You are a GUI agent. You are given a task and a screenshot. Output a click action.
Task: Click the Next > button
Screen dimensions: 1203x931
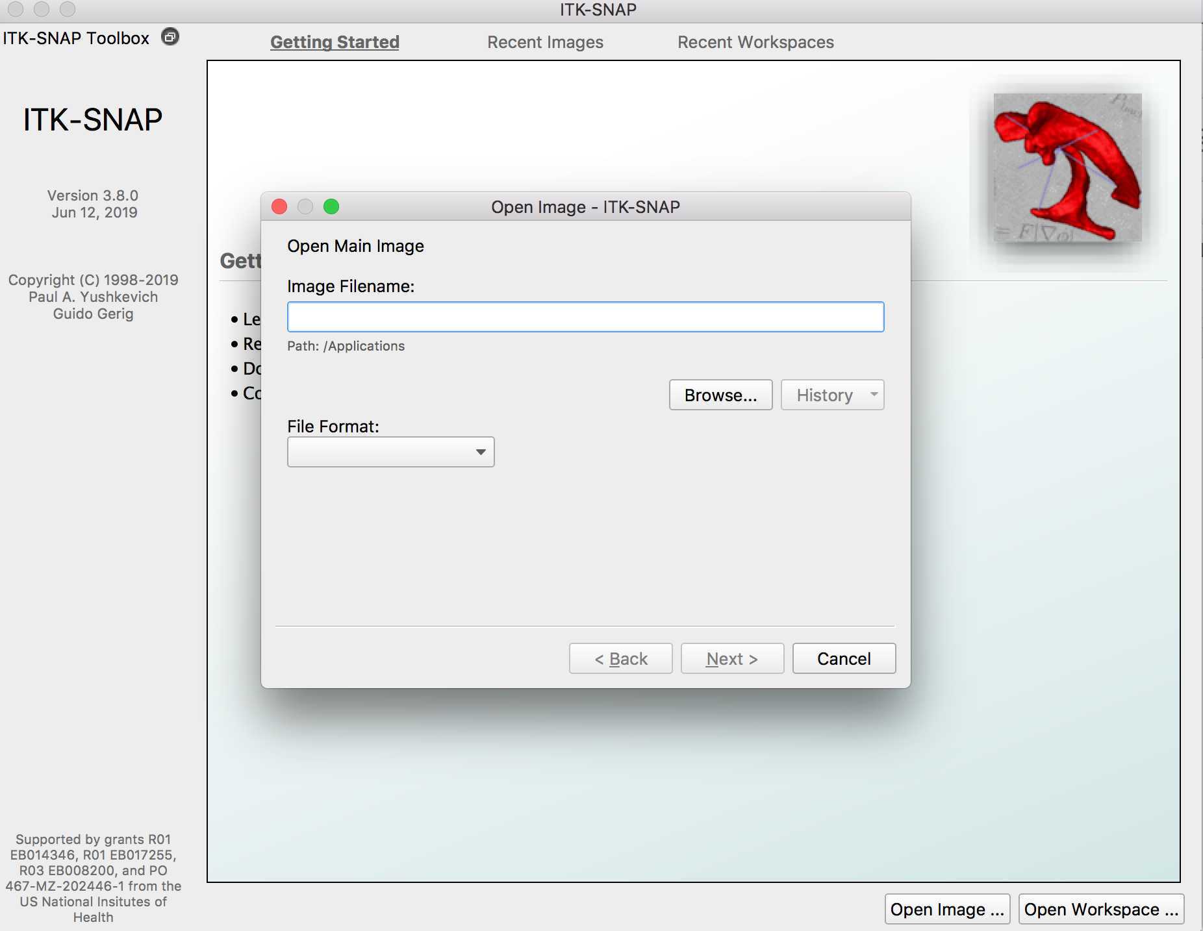coord(732,658)
